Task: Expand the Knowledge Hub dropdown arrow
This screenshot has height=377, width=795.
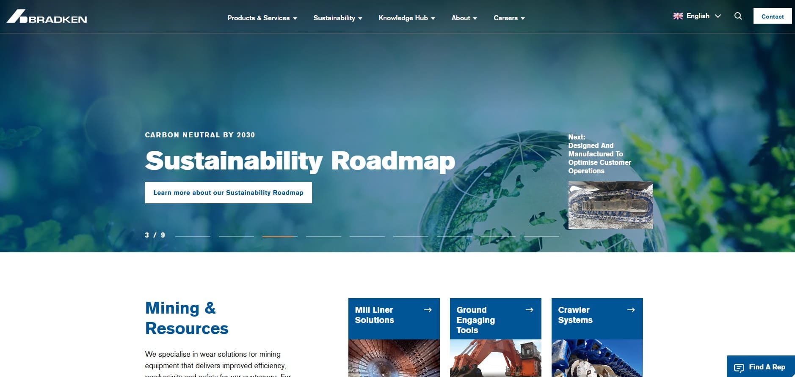Action: coord(433,19)
